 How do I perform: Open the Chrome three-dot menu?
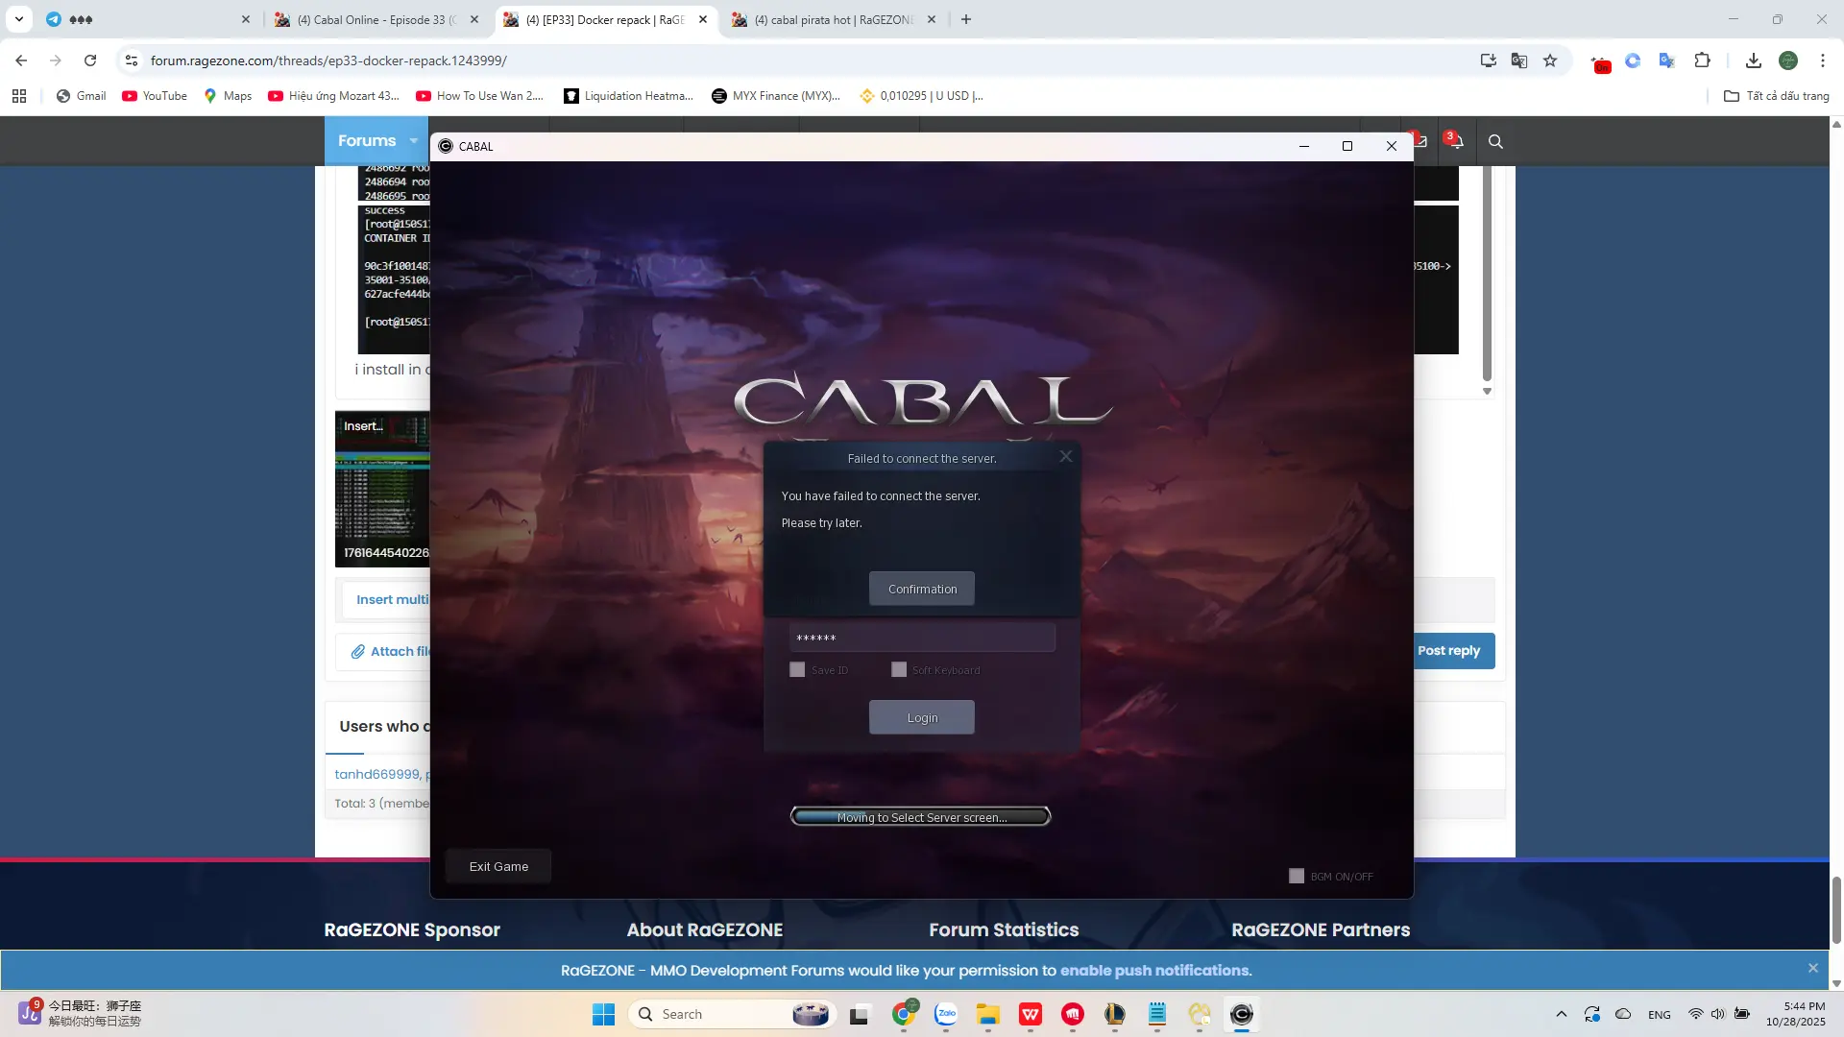[x=1823, y=60]
